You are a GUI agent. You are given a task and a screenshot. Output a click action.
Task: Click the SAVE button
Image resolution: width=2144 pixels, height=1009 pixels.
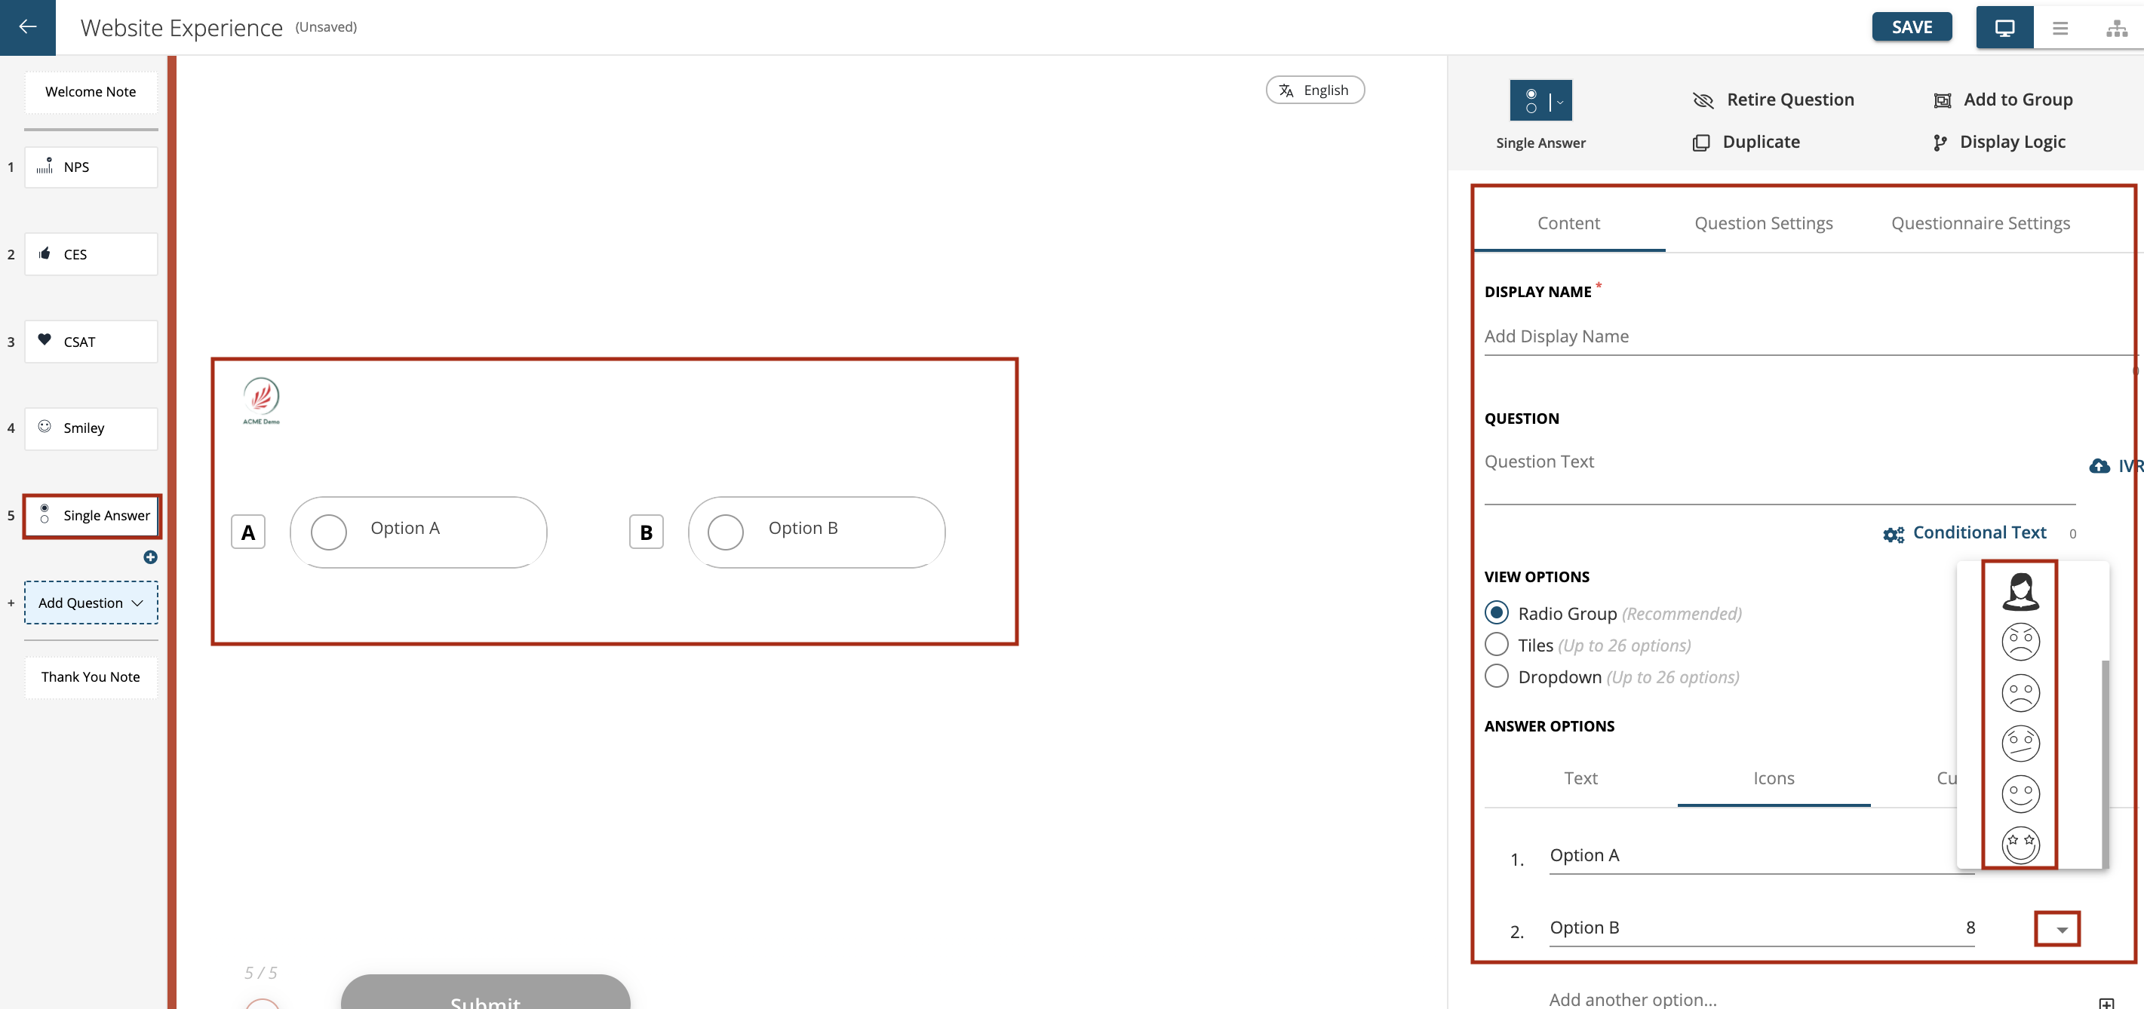coord(1911,26)
